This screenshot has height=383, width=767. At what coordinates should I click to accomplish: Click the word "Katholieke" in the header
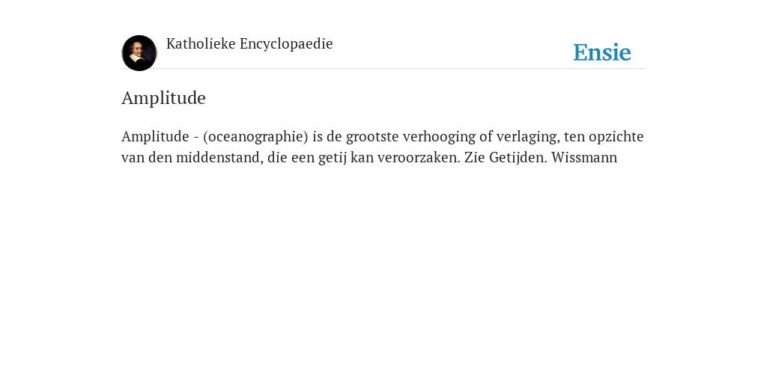[201, 44]
